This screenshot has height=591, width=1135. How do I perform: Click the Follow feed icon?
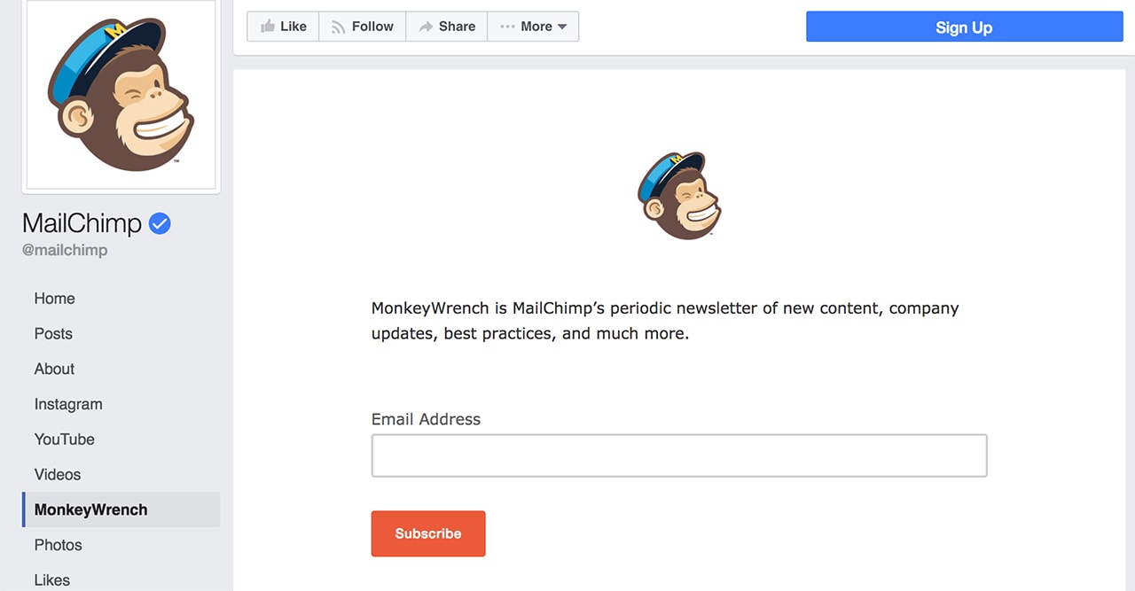point(338,27)
